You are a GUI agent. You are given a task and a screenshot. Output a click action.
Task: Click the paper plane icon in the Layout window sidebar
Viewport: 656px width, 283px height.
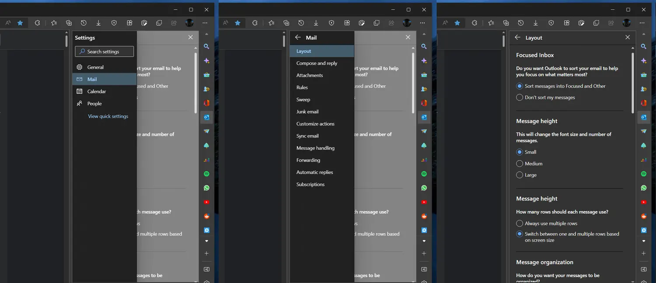pyautogui.click(x=643, y=131)
